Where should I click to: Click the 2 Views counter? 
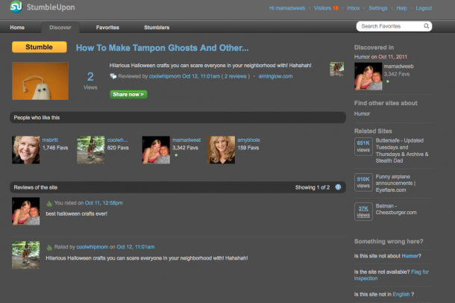[90, 81]
